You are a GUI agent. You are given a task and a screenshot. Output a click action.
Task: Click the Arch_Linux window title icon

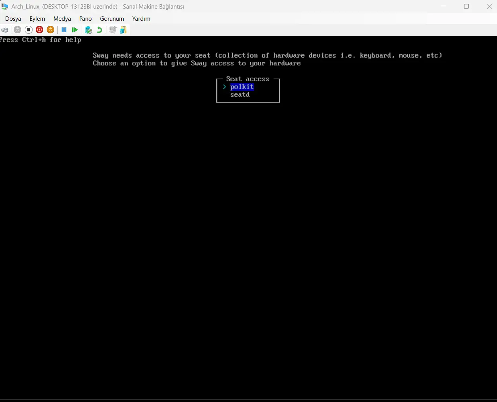coord(5,6)
